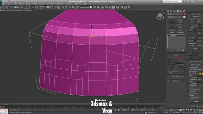Open the Motion command panel tab
This screenshot has height=114, width=203.
(178, 11)
